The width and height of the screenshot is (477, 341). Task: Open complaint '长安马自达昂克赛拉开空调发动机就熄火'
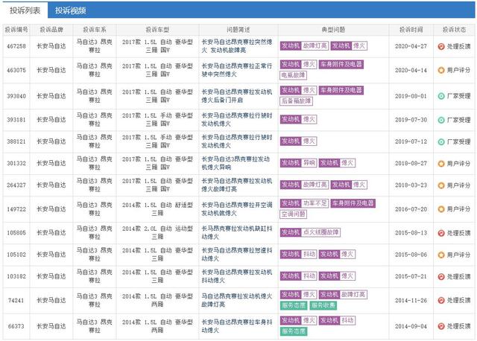[x=237, y=208]
